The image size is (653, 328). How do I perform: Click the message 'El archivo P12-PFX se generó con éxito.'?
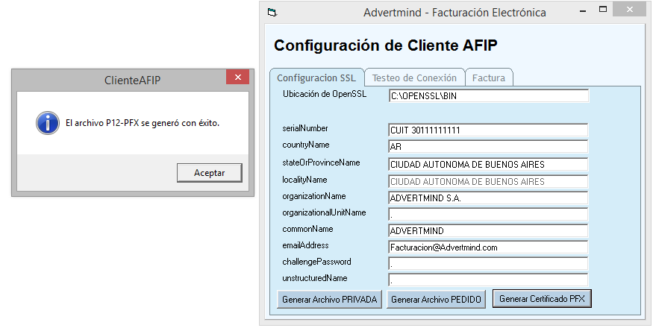[x=143, y=123]
